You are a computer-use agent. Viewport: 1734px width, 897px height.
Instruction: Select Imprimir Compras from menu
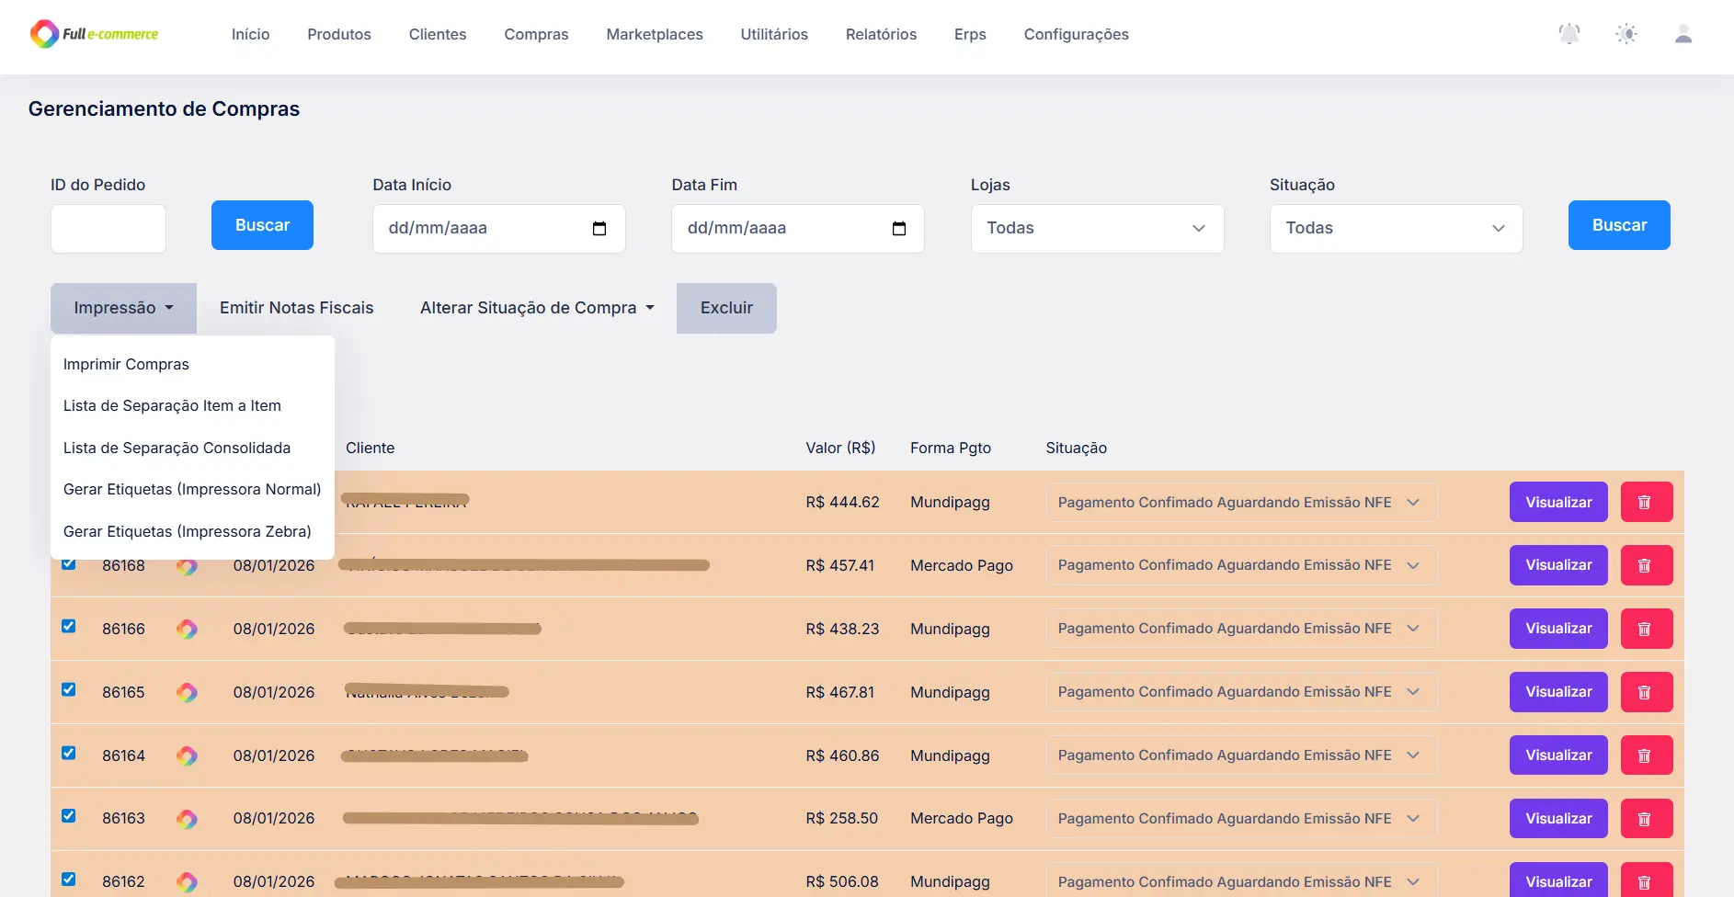(192, 364)
